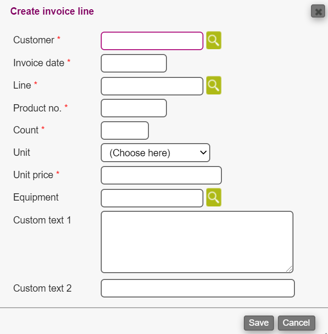Click in the Custom text 1 textarea
328x334 pixels.
pyautogui.click(x=197, y=241)
